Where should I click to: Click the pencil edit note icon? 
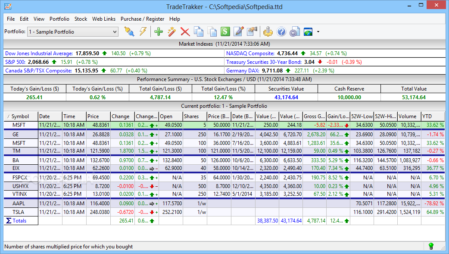coord(239,31)
